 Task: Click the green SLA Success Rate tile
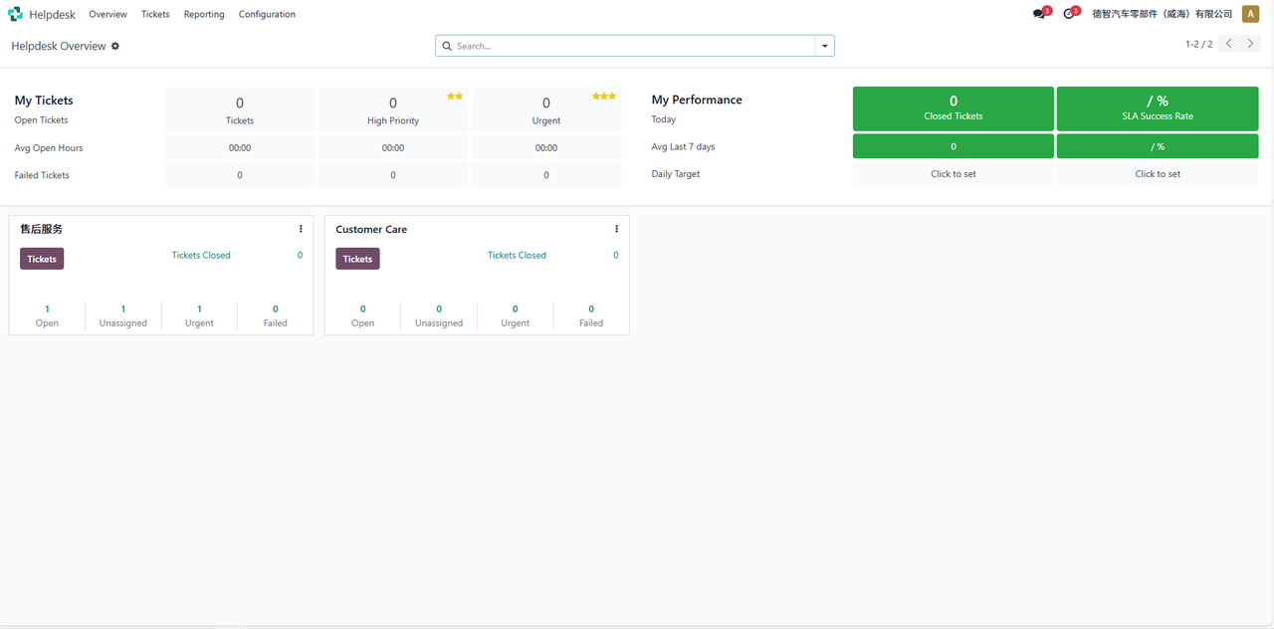pos(1157,108)
